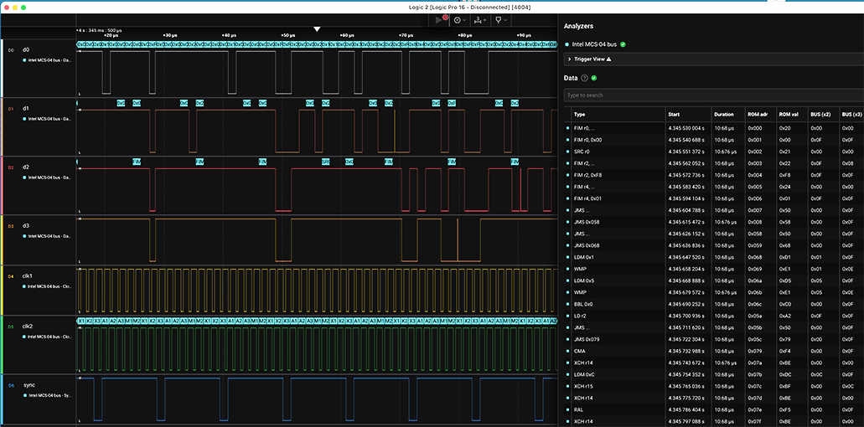The width and height of the screenshot is (864, 427).
Task: Click the Data help question mark icon
Action: pyautogui.click(x=585, y=78)
